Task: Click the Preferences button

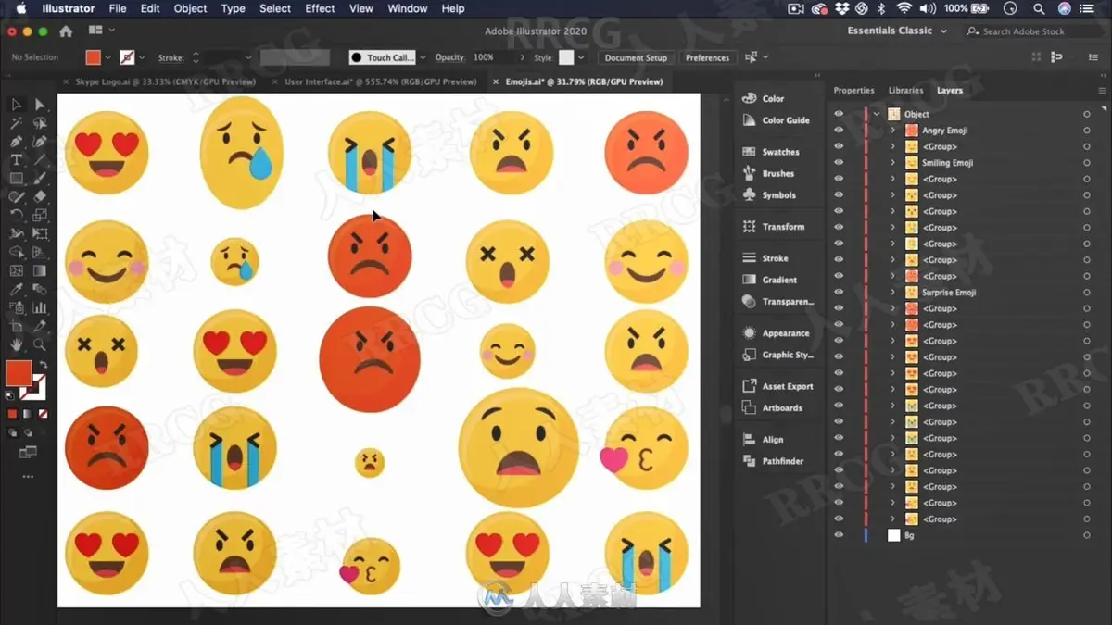Action: (707, 57)
